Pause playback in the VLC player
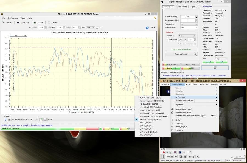This screenshot has height=163, width=247. pos(163,156)
